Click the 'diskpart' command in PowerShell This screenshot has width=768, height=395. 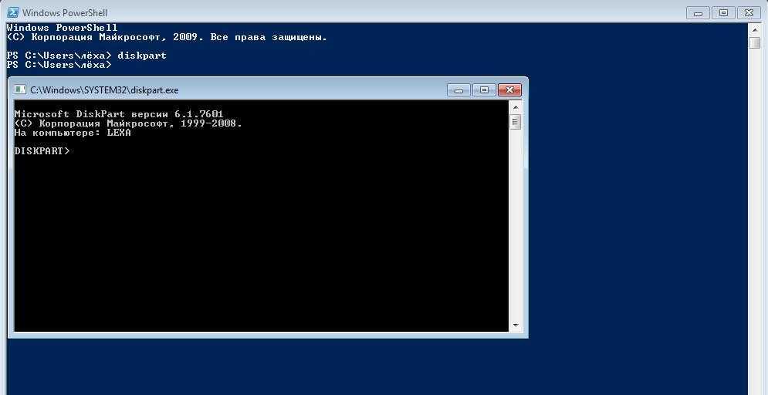pyautogui.click(x=142, y=56)
